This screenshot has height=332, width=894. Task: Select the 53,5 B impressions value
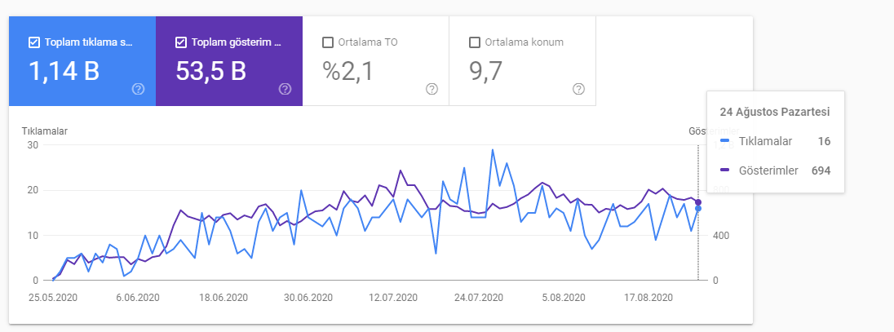pos(211,72)
